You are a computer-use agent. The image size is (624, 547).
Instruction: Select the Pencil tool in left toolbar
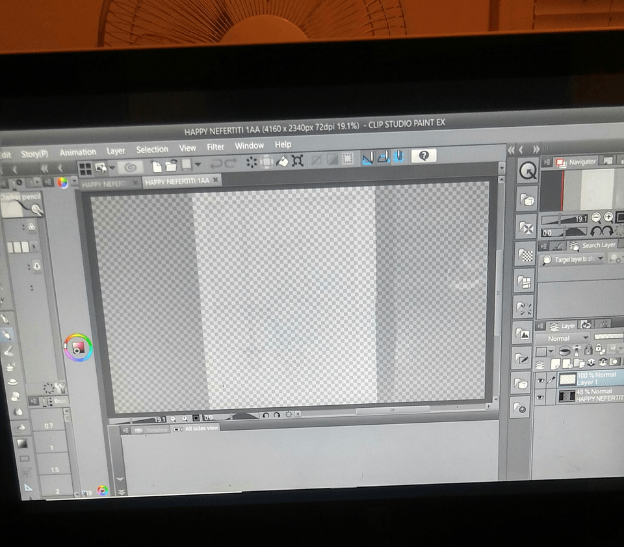pos(6,335)
